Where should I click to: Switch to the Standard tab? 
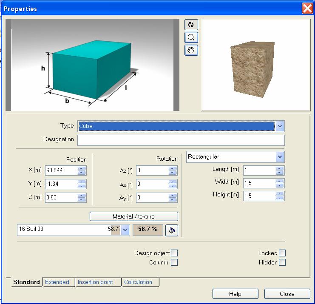point(26,282)
